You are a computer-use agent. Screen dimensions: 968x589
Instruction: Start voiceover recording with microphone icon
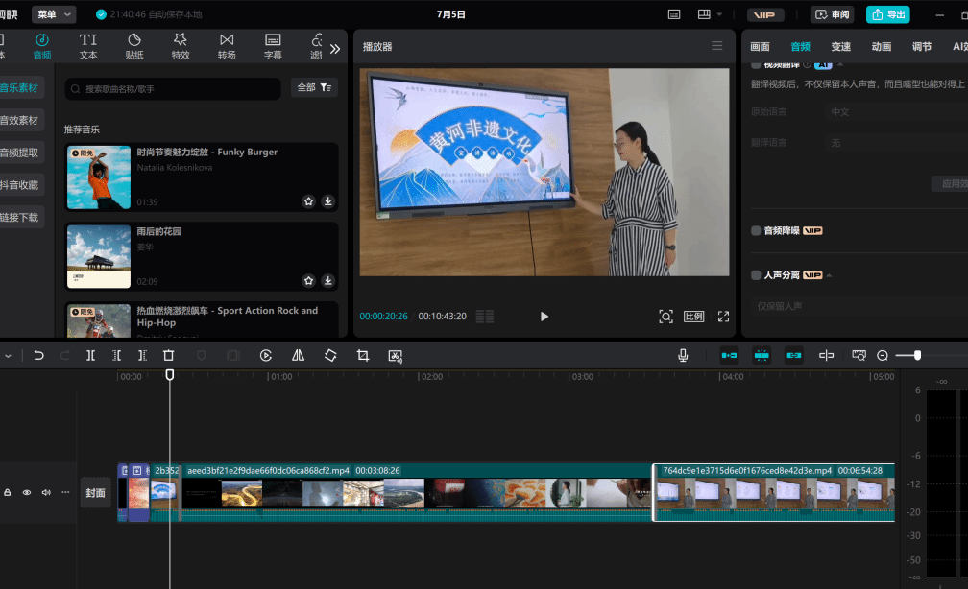[683, 355]
